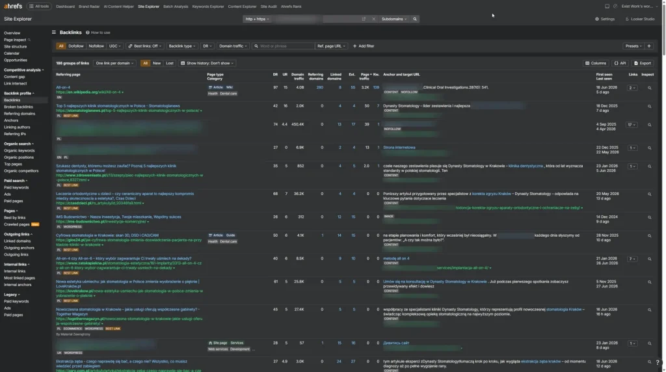Clear the URL field with the X icon

coord(374,19)
